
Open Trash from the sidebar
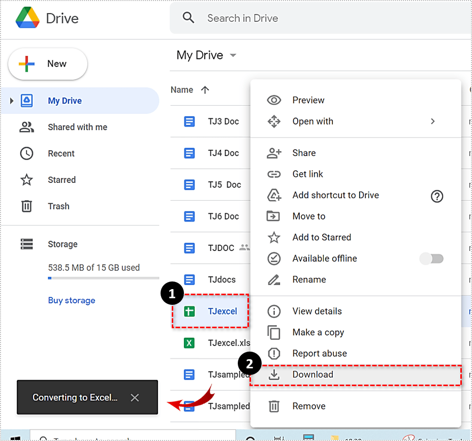(x=58, y=206)
